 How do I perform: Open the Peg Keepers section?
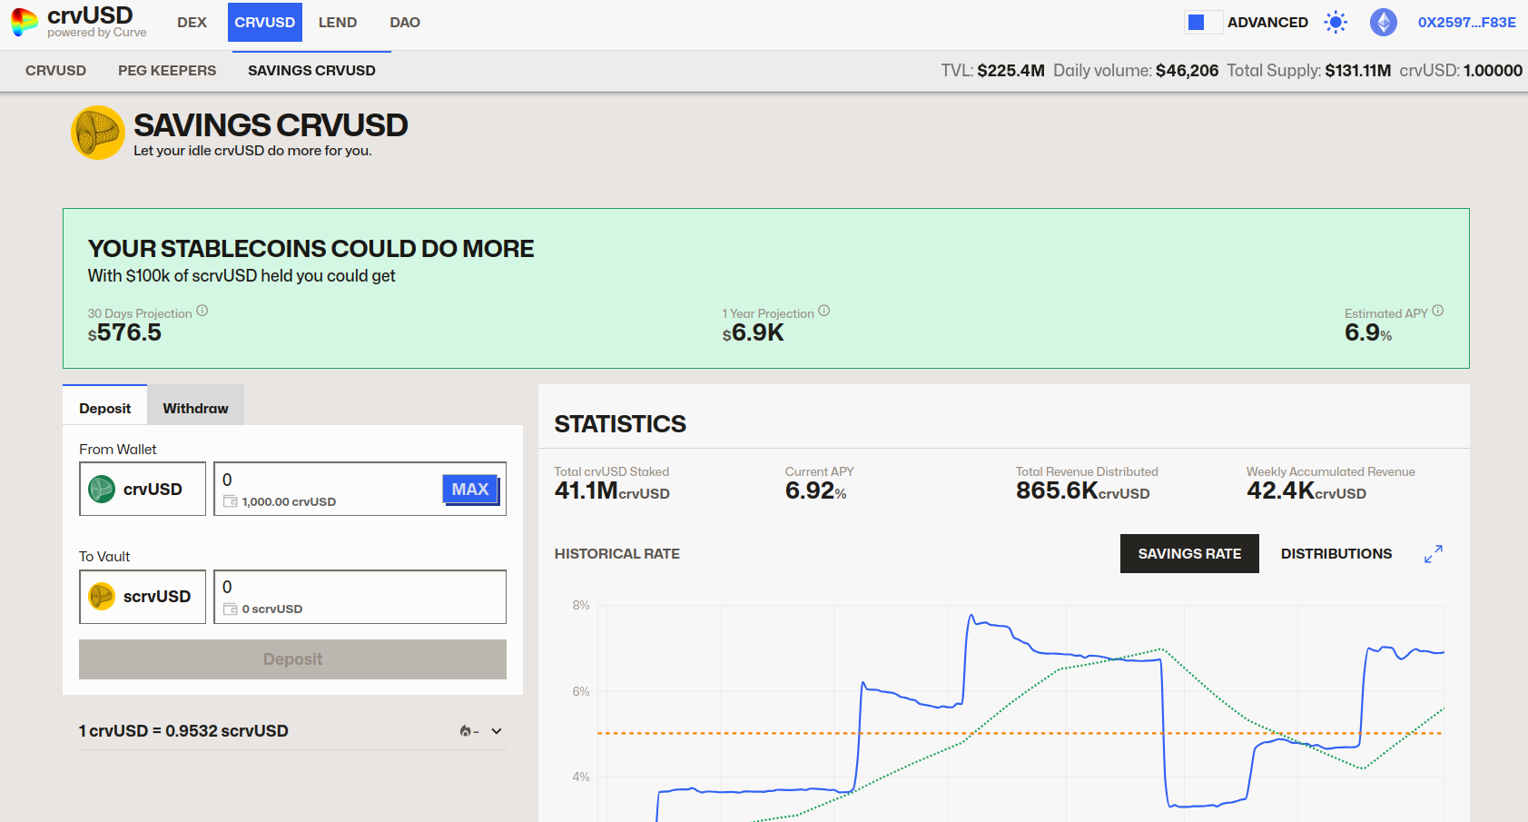coord(167,70)
